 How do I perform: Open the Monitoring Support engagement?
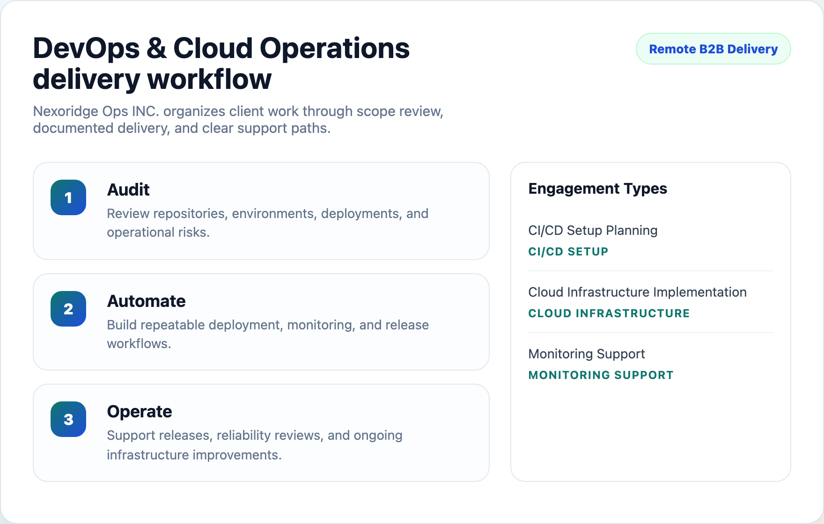tap(586, 354)
